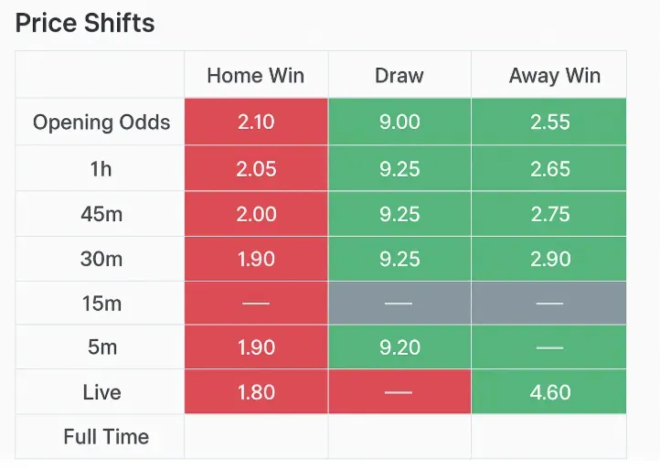This screenshot has height=469, width=660.
Task: Click the Away Win column header
Action: point(549,75)
